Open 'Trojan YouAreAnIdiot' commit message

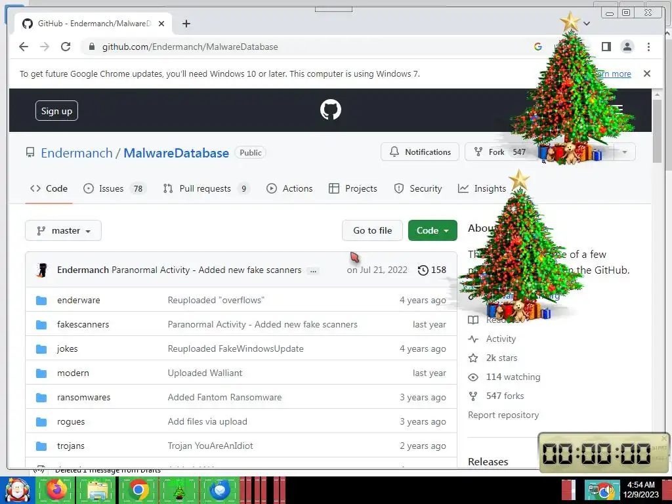tap(210, 446)
